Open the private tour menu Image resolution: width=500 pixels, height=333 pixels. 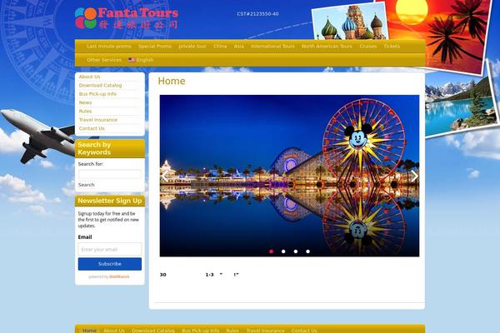(x=192, y=47)
